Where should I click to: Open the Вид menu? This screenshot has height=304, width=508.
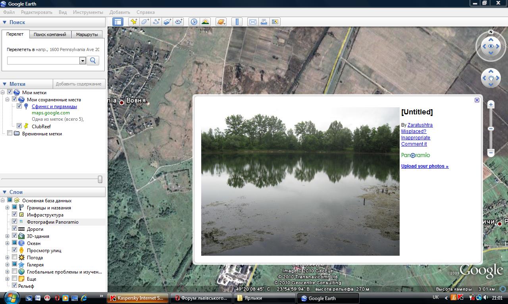(x=63, y=12)
